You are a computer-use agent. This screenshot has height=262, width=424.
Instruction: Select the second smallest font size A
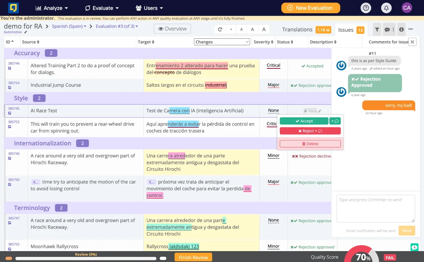point(242,30)
